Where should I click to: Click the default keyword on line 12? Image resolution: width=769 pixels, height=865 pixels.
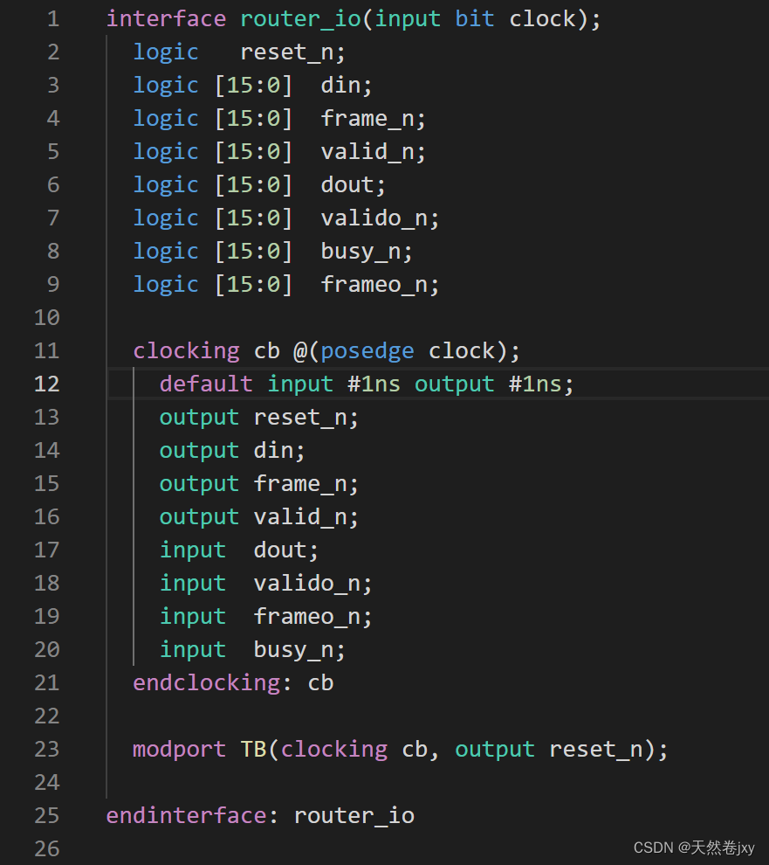(x=205, y=383)
